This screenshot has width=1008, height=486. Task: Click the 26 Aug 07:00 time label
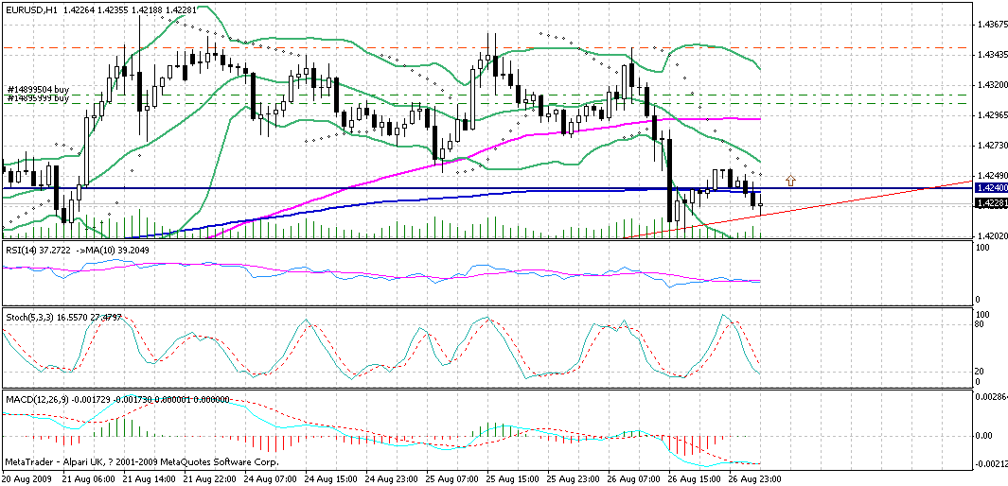633,479
